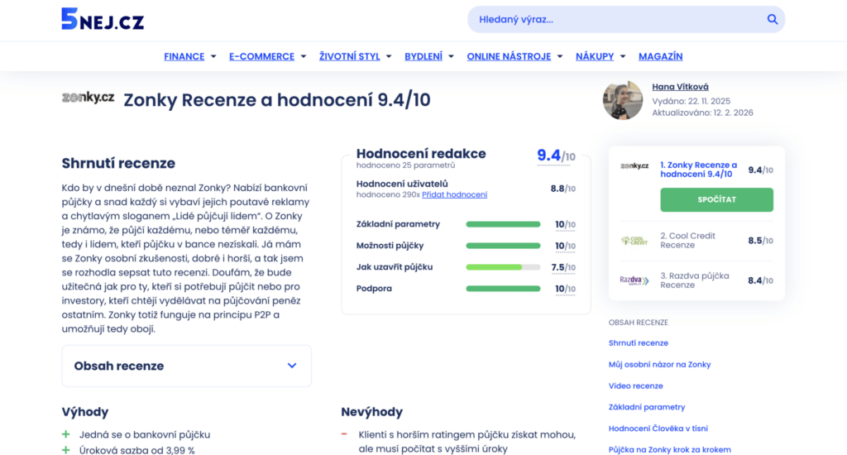Jump to 'Video recenze' section

[x=636, y=386]
